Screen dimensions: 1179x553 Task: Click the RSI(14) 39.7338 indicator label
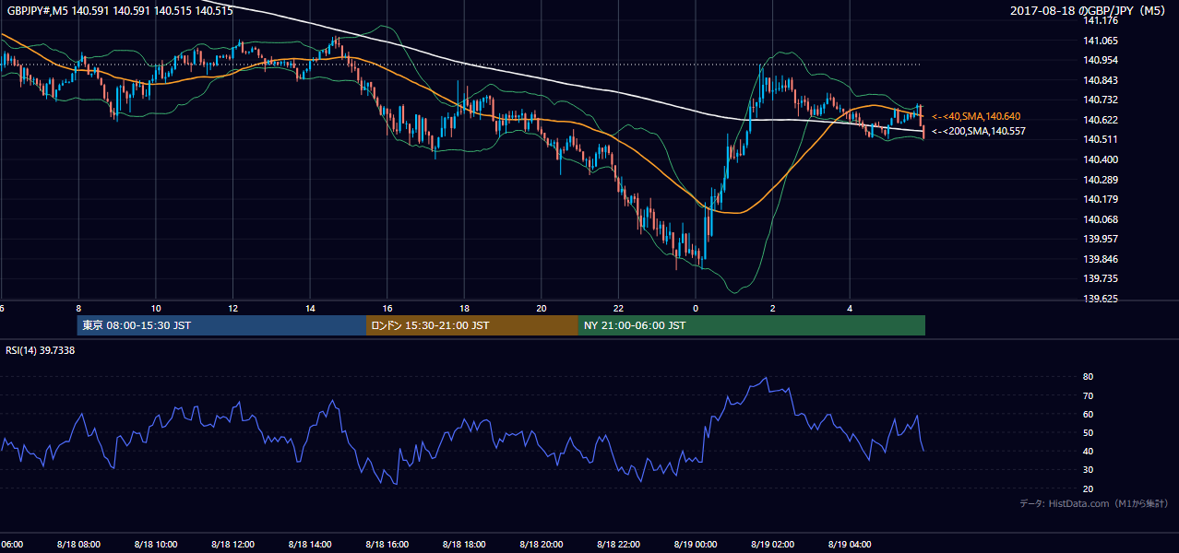click(x=41, y=350)
